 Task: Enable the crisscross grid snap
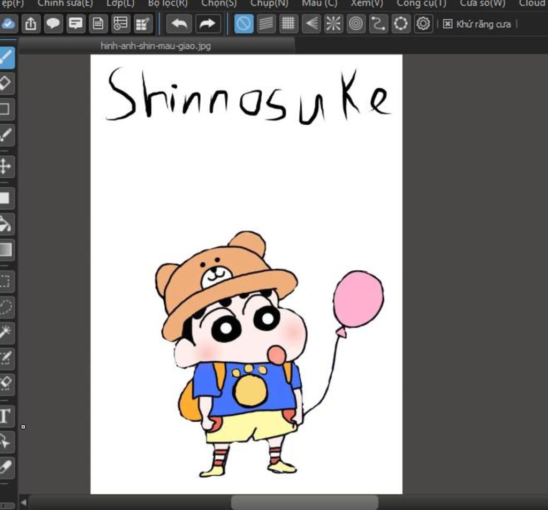288,24
